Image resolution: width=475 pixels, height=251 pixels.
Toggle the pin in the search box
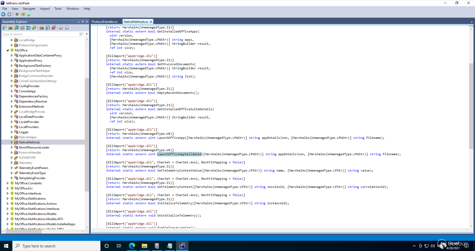click(x=87, y=34)
